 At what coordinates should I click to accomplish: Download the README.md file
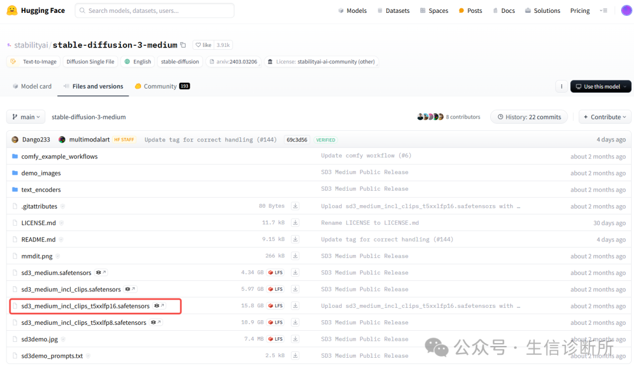pyautogui.click(x=295, y=239)
